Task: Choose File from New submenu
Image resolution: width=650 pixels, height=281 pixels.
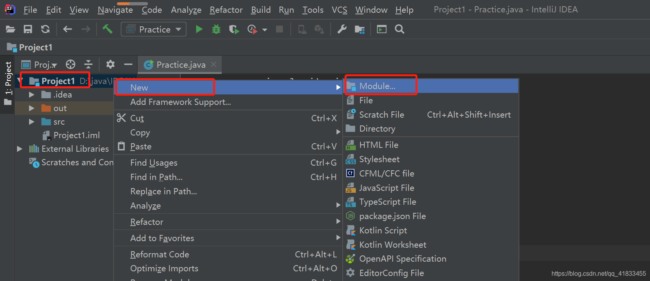Action: pyautogui.click(x=431, y=100)
